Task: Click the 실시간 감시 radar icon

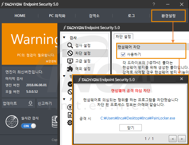Action: [12, 122]
